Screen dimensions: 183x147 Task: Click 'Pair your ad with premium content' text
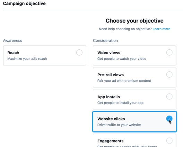124,81
